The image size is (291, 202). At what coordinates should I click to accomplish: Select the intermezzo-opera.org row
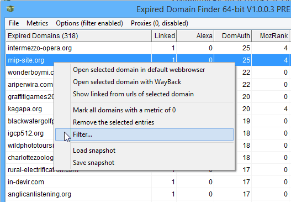tap(147, 48)
